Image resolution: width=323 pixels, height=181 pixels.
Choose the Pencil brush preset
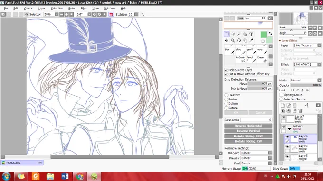252,59
